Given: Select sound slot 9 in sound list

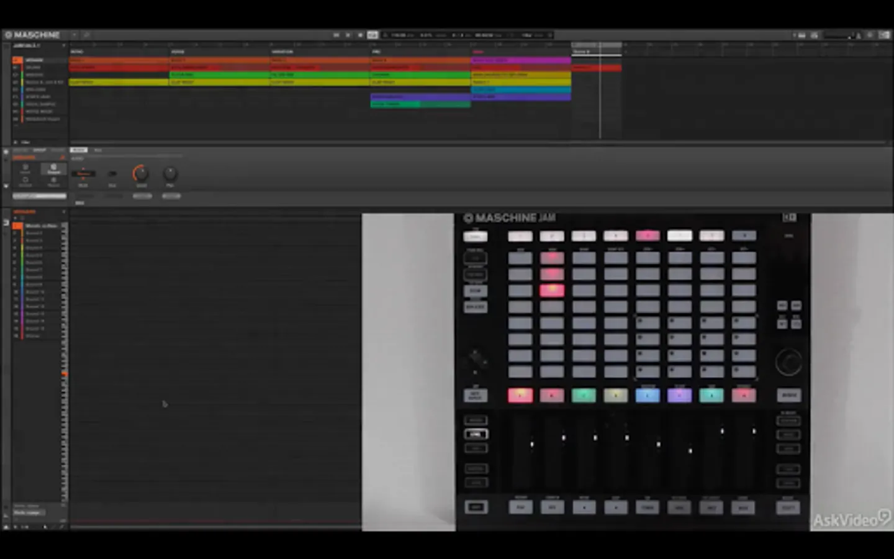Looking at the screenshot, I should 36,284.
